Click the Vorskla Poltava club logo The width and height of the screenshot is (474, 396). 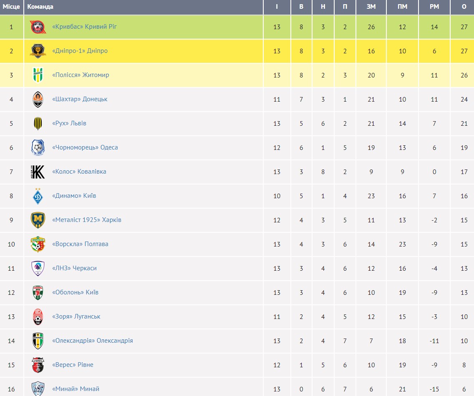pos(38,244)
